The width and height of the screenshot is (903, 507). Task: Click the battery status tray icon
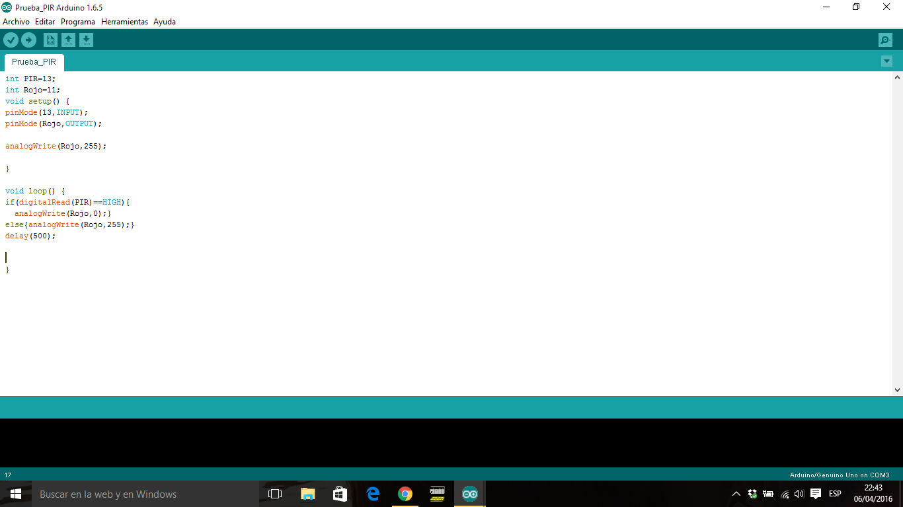pos(768,494)
